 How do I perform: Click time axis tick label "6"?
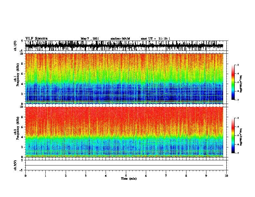pos(146,176)
